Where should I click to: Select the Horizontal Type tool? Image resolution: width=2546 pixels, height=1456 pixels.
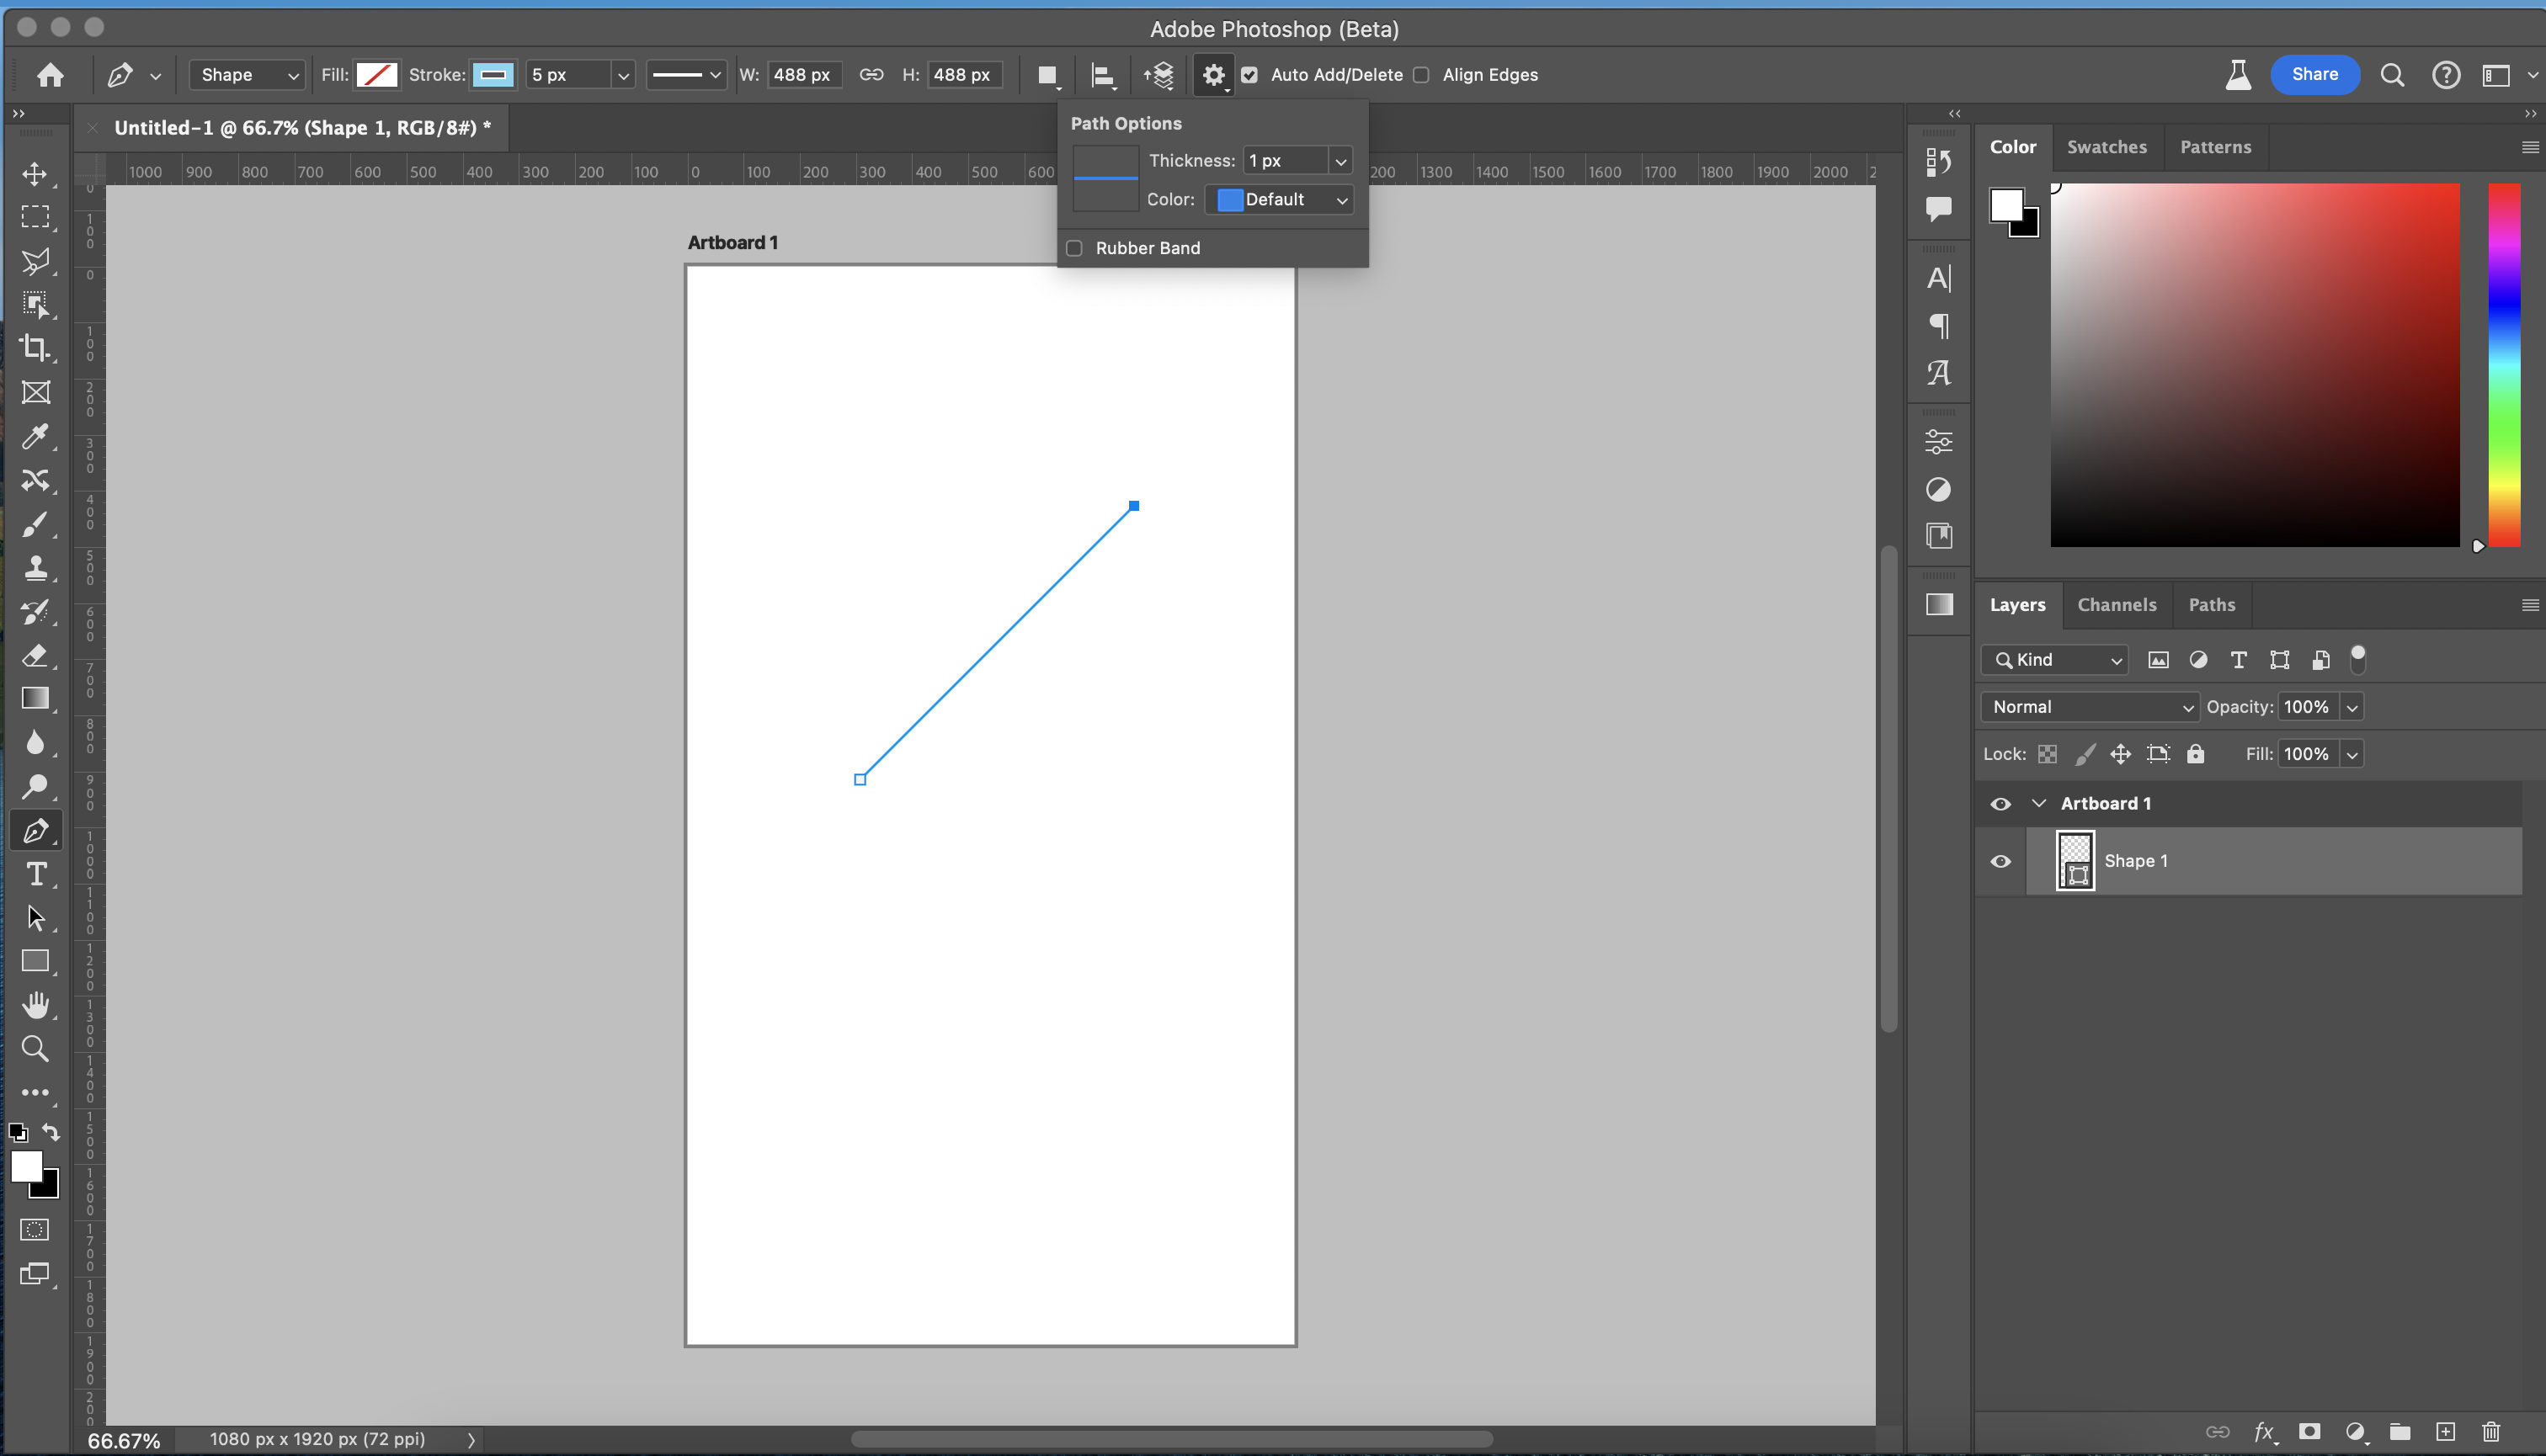click(x=35, y=874)
